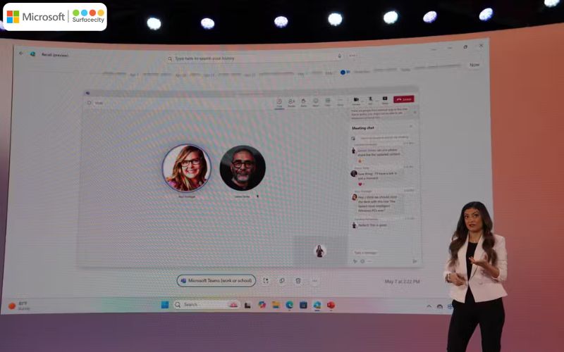Click the red Leave button in Teams
Viewport: 564px width, 352px height.
(x=403, y=100)
